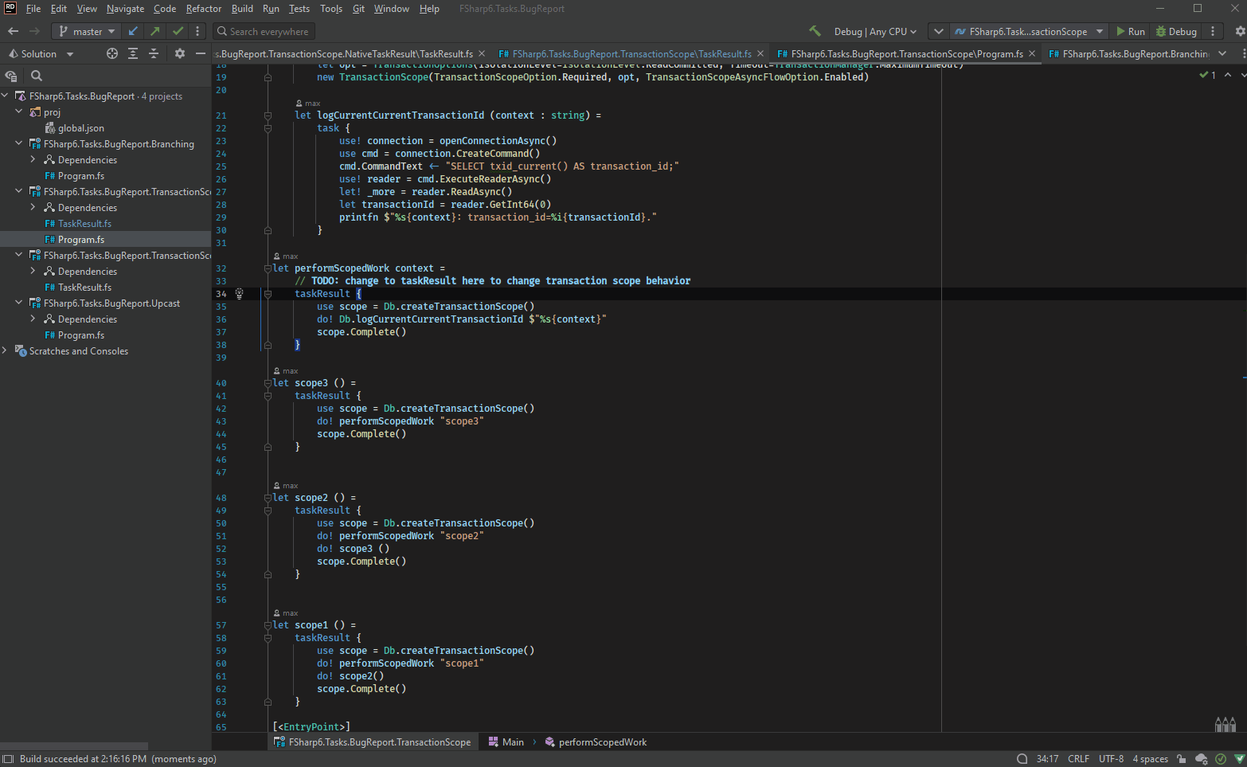Viewport: 1247px width, 767px height.
Task: Click the cloud sync icon in status bar
Action: click(1201, 758)
